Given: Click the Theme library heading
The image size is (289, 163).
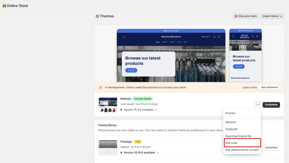Looking at the screenshot, I should coord(107,125).
